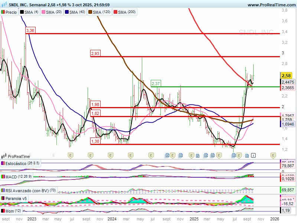Click the Estocástico indicator icon
The height and width of the screenshot is (223, 297).
tap(3, 163)
